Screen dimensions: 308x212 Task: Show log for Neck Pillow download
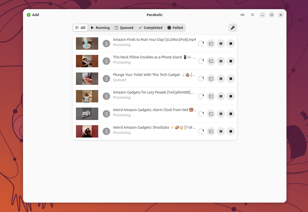[x=211, y=61]
